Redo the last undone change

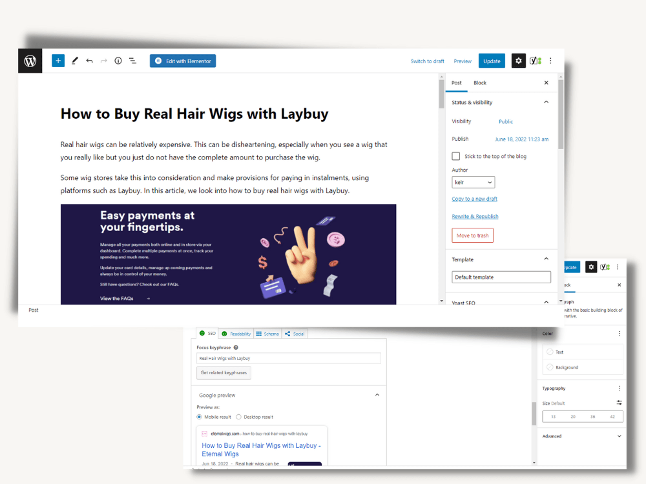point(104,61)
